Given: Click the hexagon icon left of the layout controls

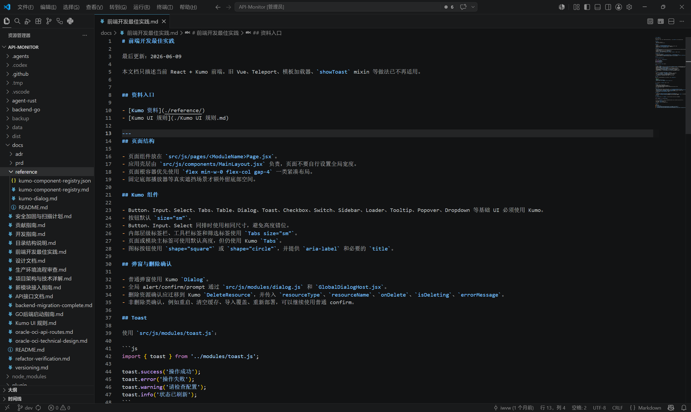Looking at the screenshot, I should (x=561, y=7).
